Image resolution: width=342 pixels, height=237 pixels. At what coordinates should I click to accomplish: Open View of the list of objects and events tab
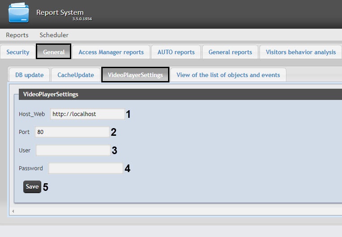pyautogui.click(x=228, y=75)
